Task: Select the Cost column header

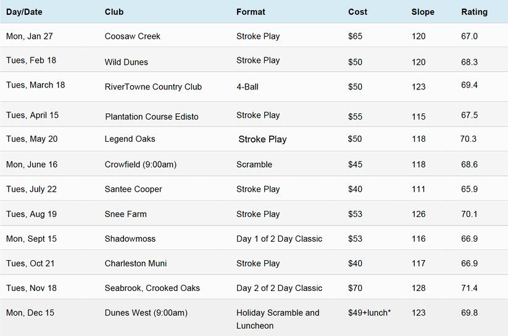Action: (x=357, y=12)
